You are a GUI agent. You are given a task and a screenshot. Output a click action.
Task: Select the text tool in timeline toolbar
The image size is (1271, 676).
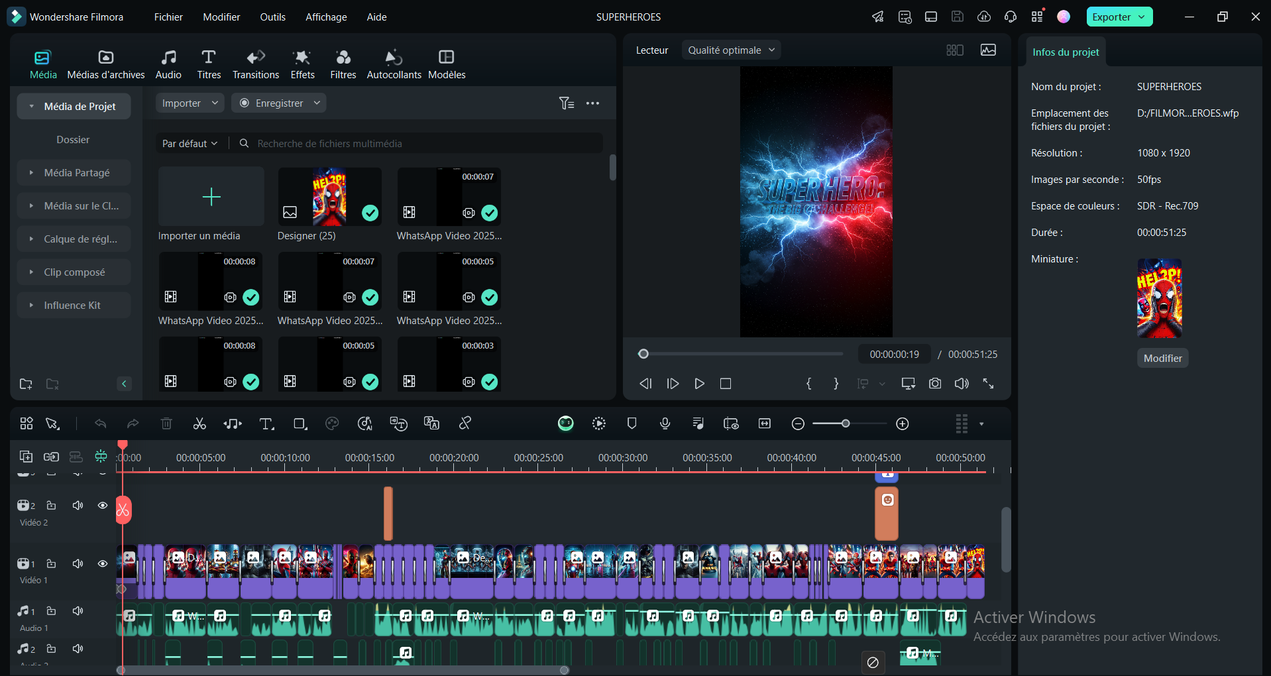tap(266, 424)
